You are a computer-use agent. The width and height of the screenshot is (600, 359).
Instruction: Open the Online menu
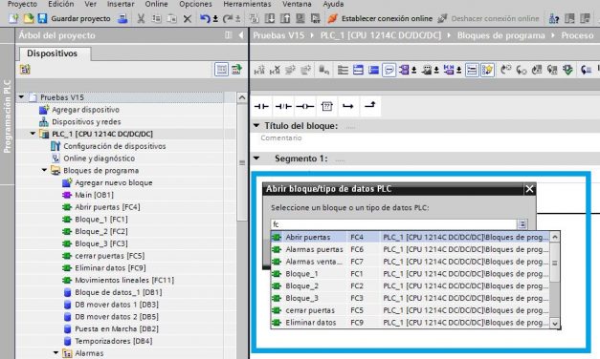156,4
